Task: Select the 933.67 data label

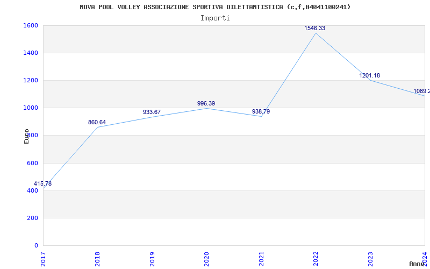Action: tap(152, 112)
